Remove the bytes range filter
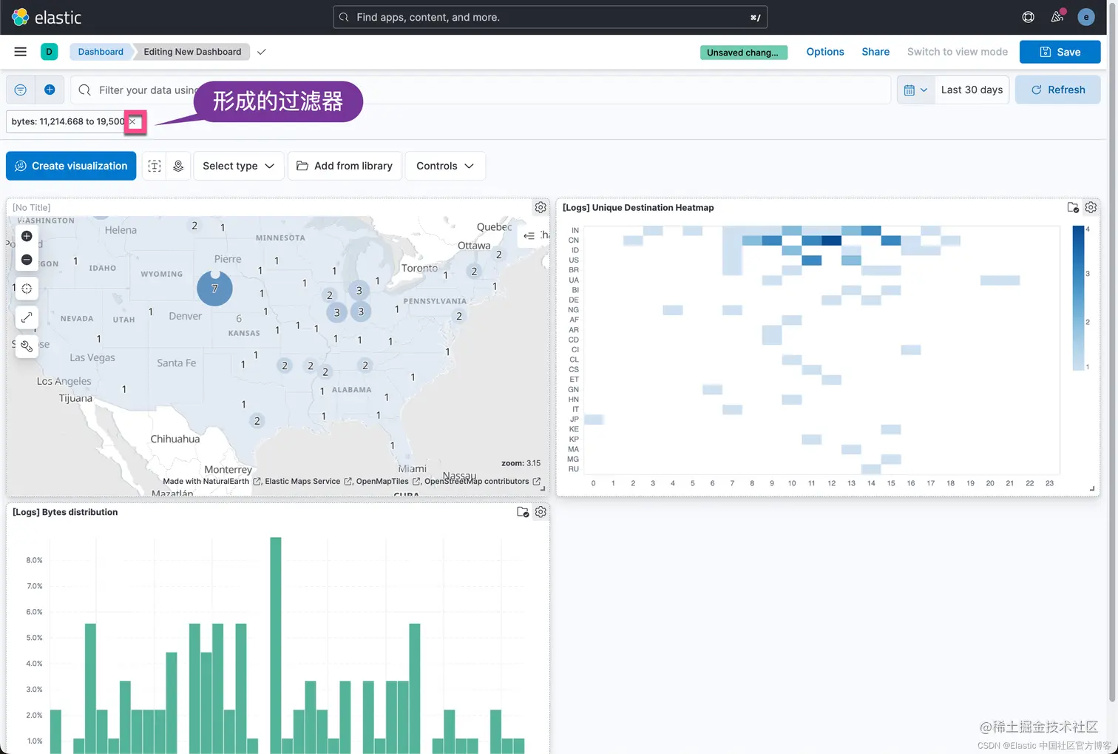Screen dimensions: 1118x754 133,122
